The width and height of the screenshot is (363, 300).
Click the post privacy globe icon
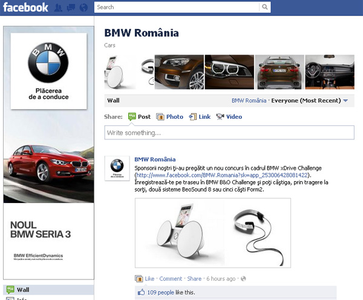tap(244, 279)
